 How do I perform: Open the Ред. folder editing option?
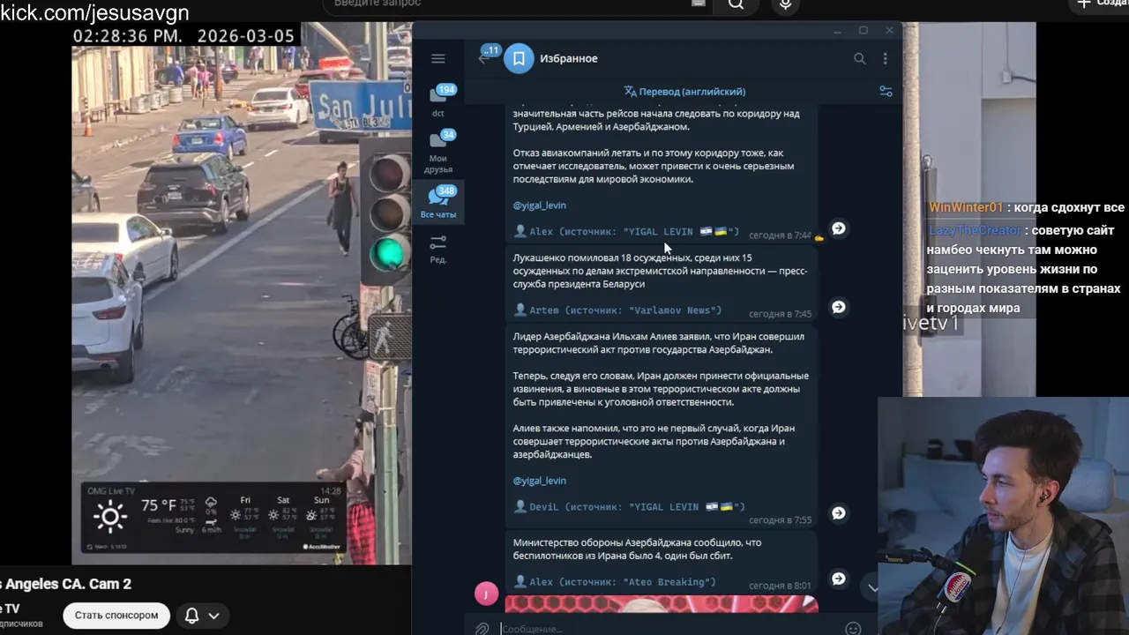[x=438, y=249]
